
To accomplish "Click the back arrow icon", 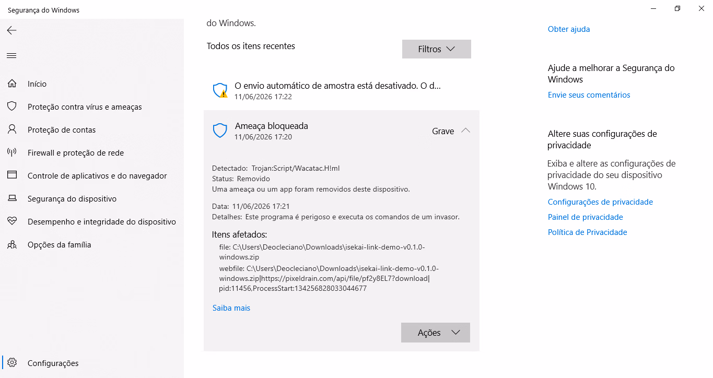I will point(11,30).
